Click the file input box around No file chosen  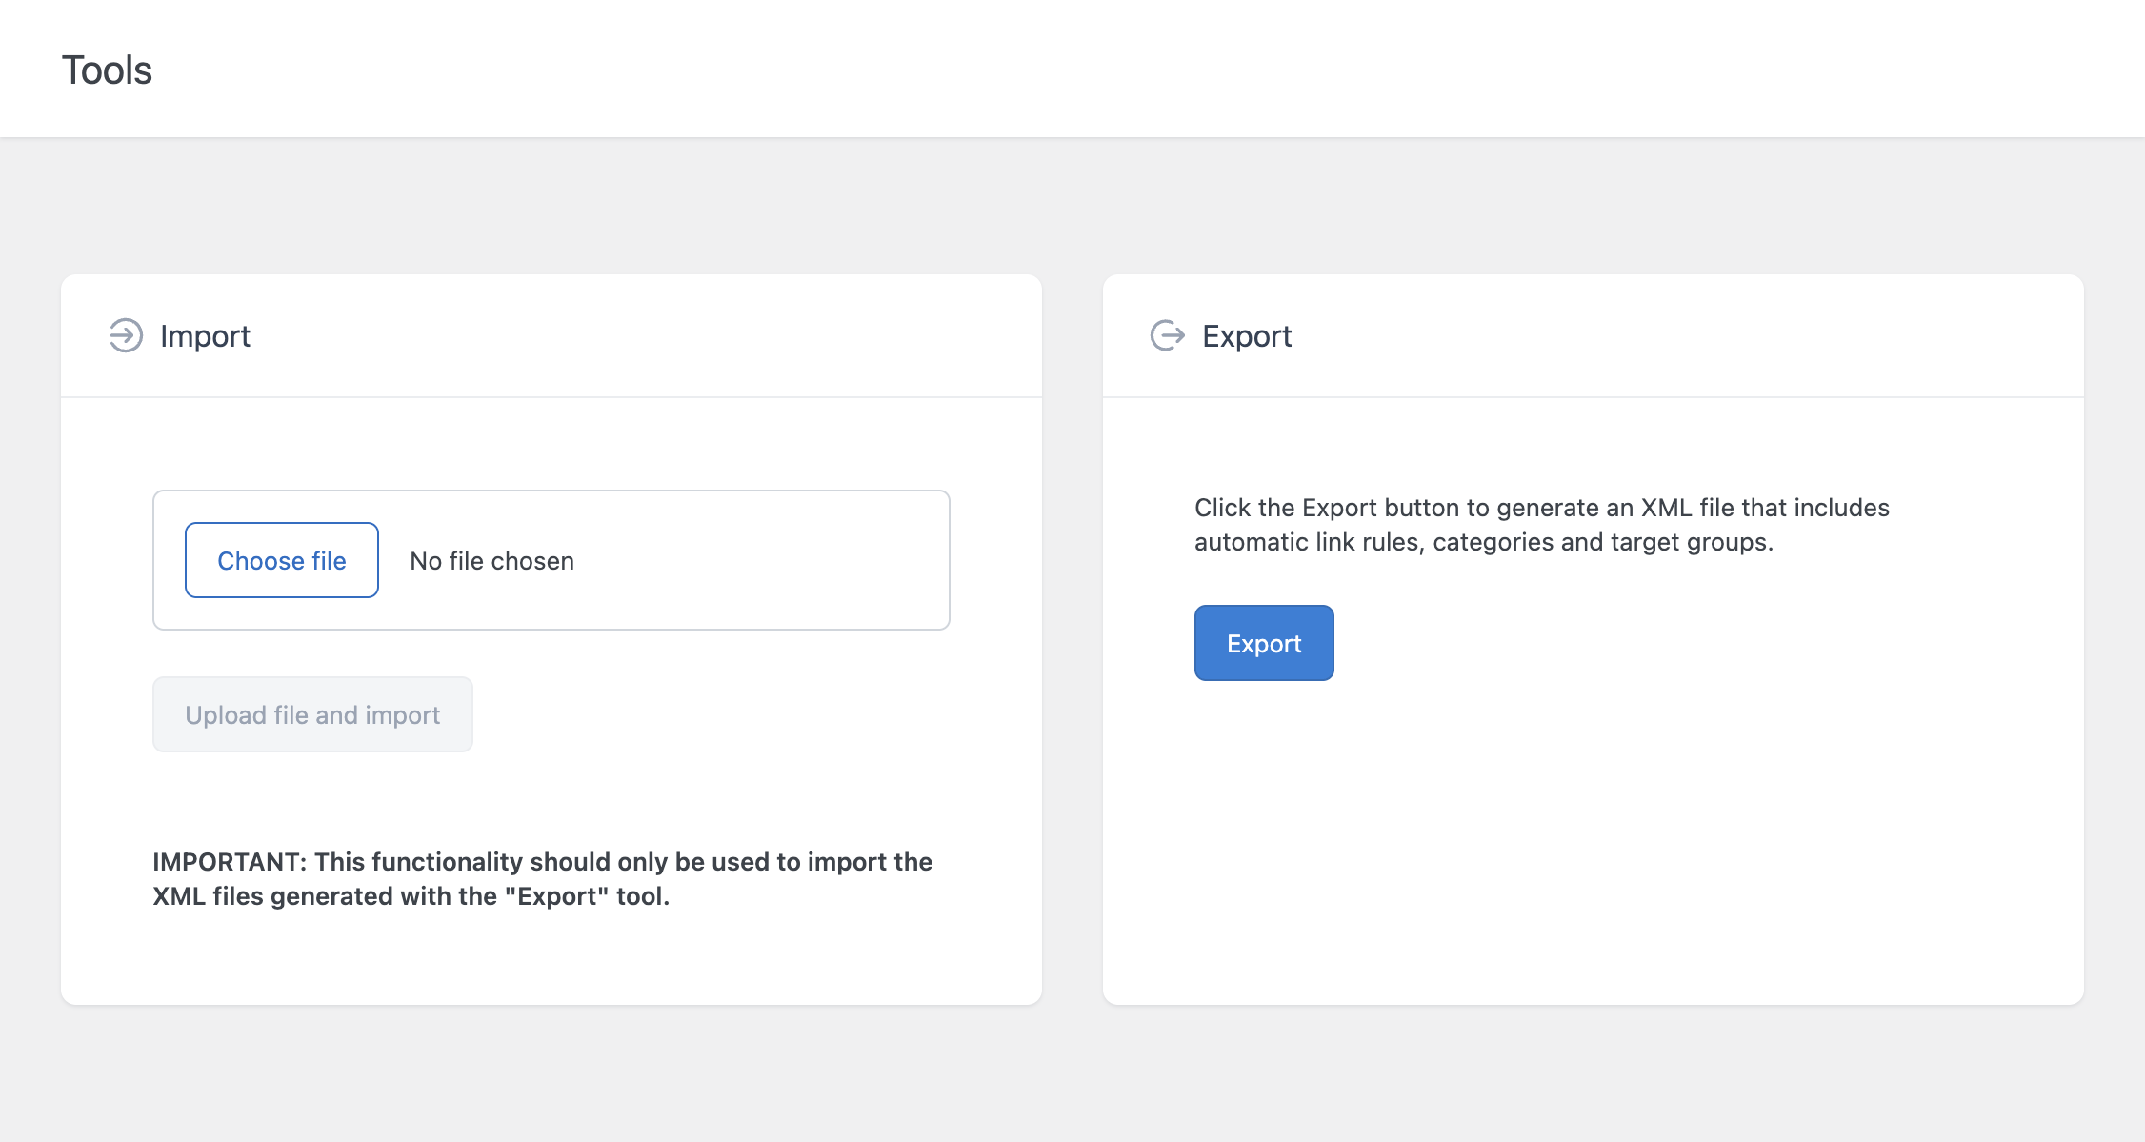551,560
